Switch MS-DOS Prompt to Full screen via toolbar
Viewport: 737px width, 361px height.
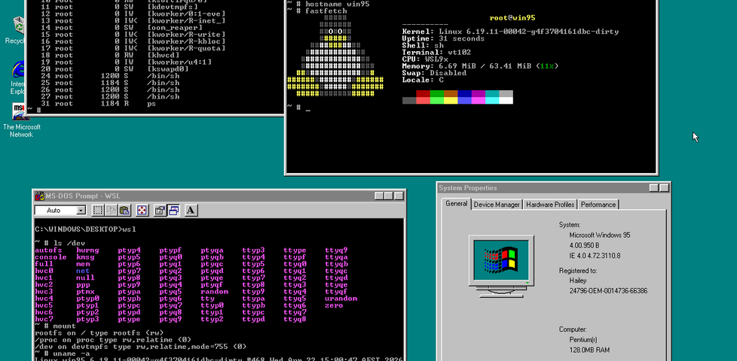coord(142,211)
